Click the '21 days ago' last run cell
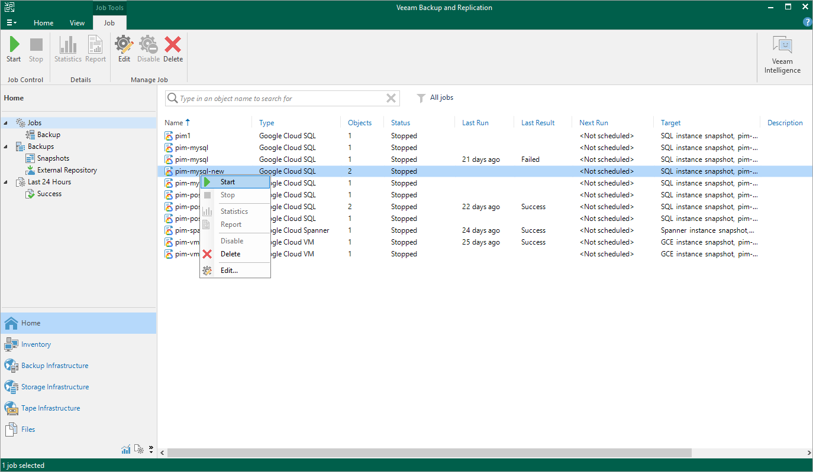 pyautogui.click(x=481, y=159)
